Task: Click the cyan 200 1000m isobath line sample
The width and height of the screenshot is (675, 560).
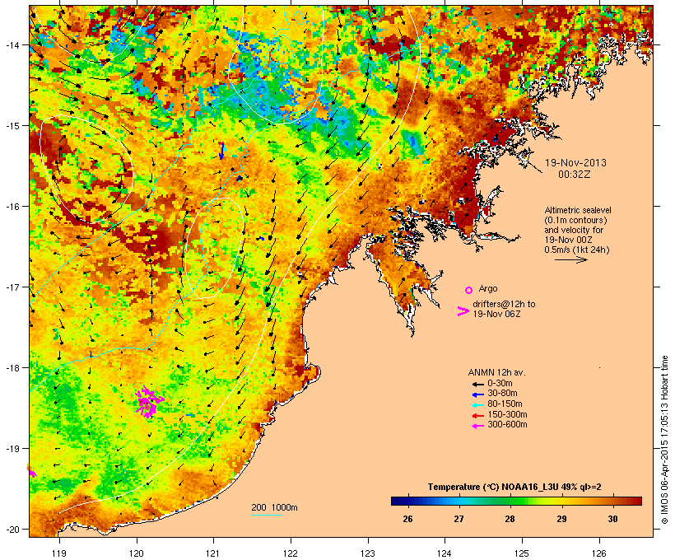Action: coord(268,515)
